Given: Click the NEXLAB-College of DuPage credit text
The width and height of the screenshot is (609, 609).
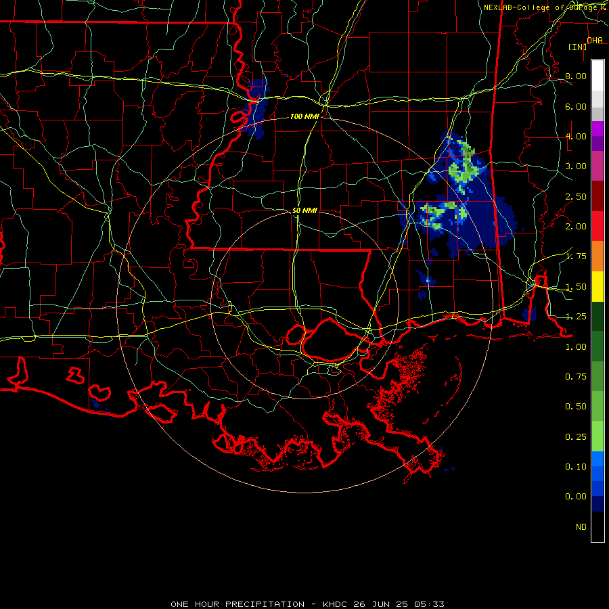Looking at the screenshot, I should tap(544, 7).
